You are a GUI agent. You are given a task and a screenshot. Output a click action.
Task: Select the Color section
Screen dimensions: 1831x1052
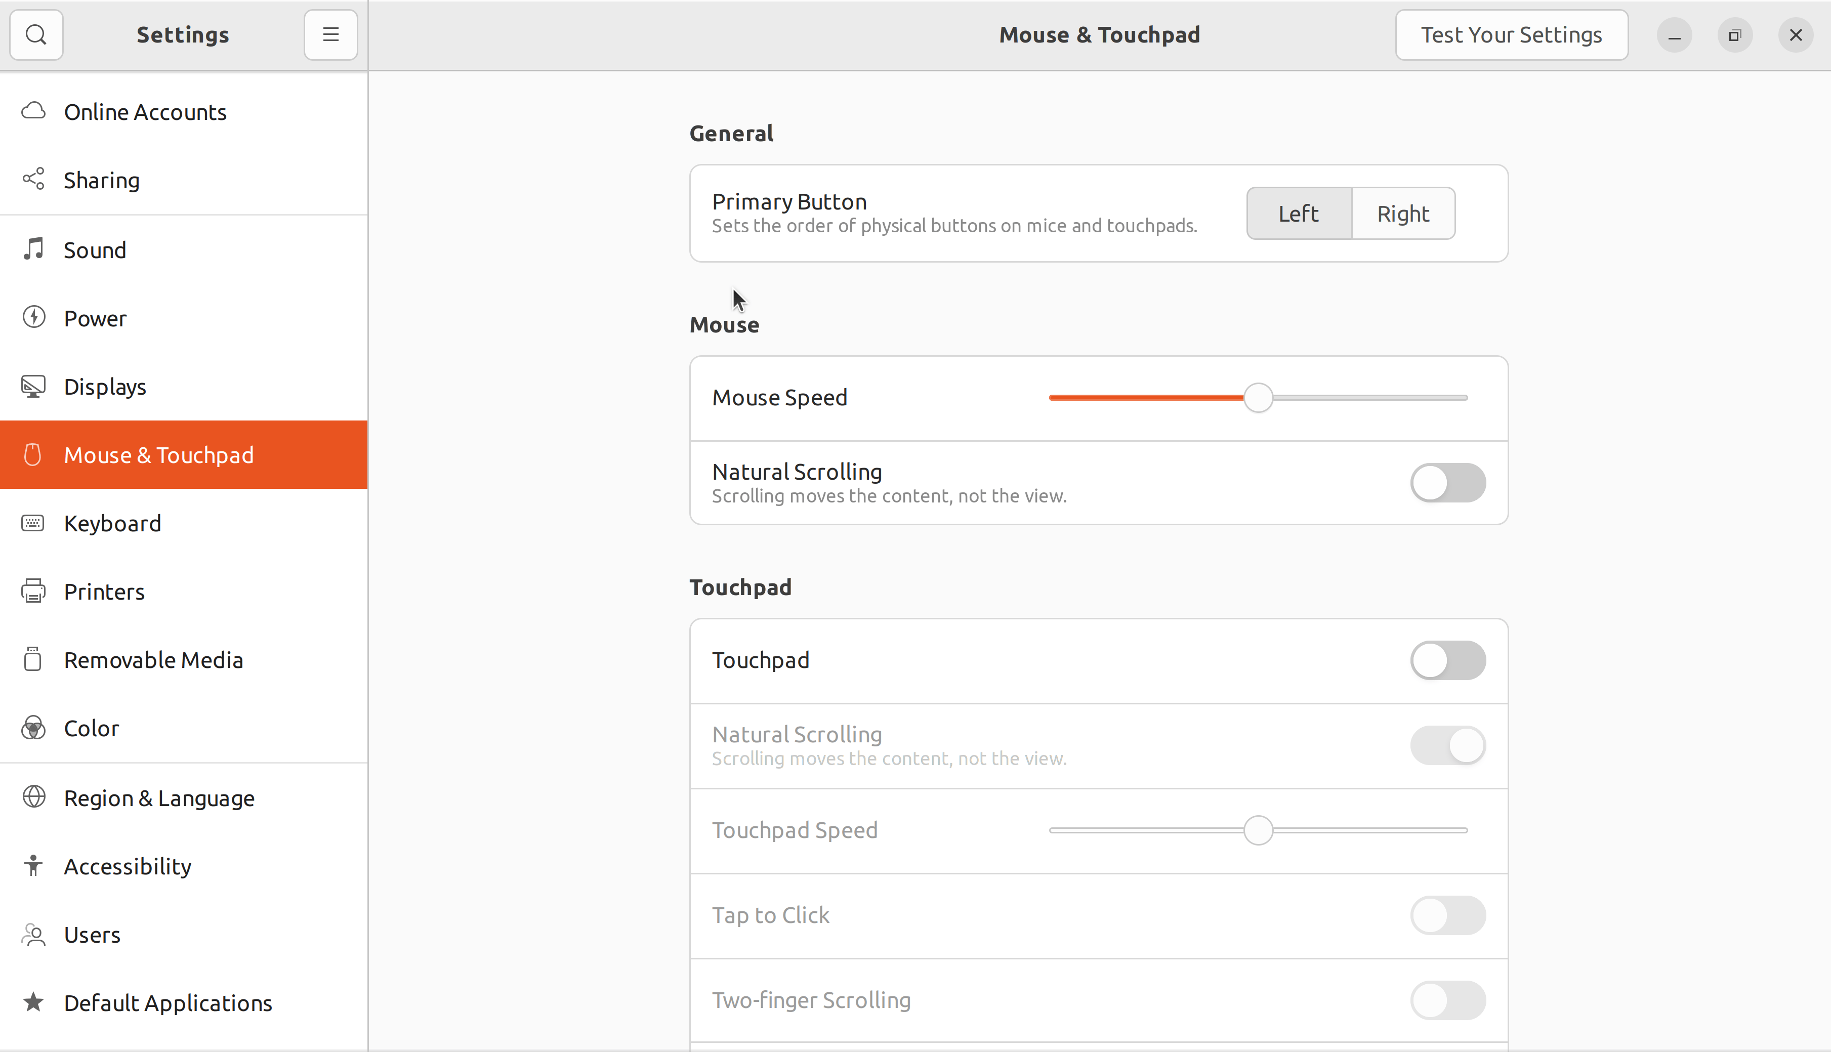click(x=92, y=728)
